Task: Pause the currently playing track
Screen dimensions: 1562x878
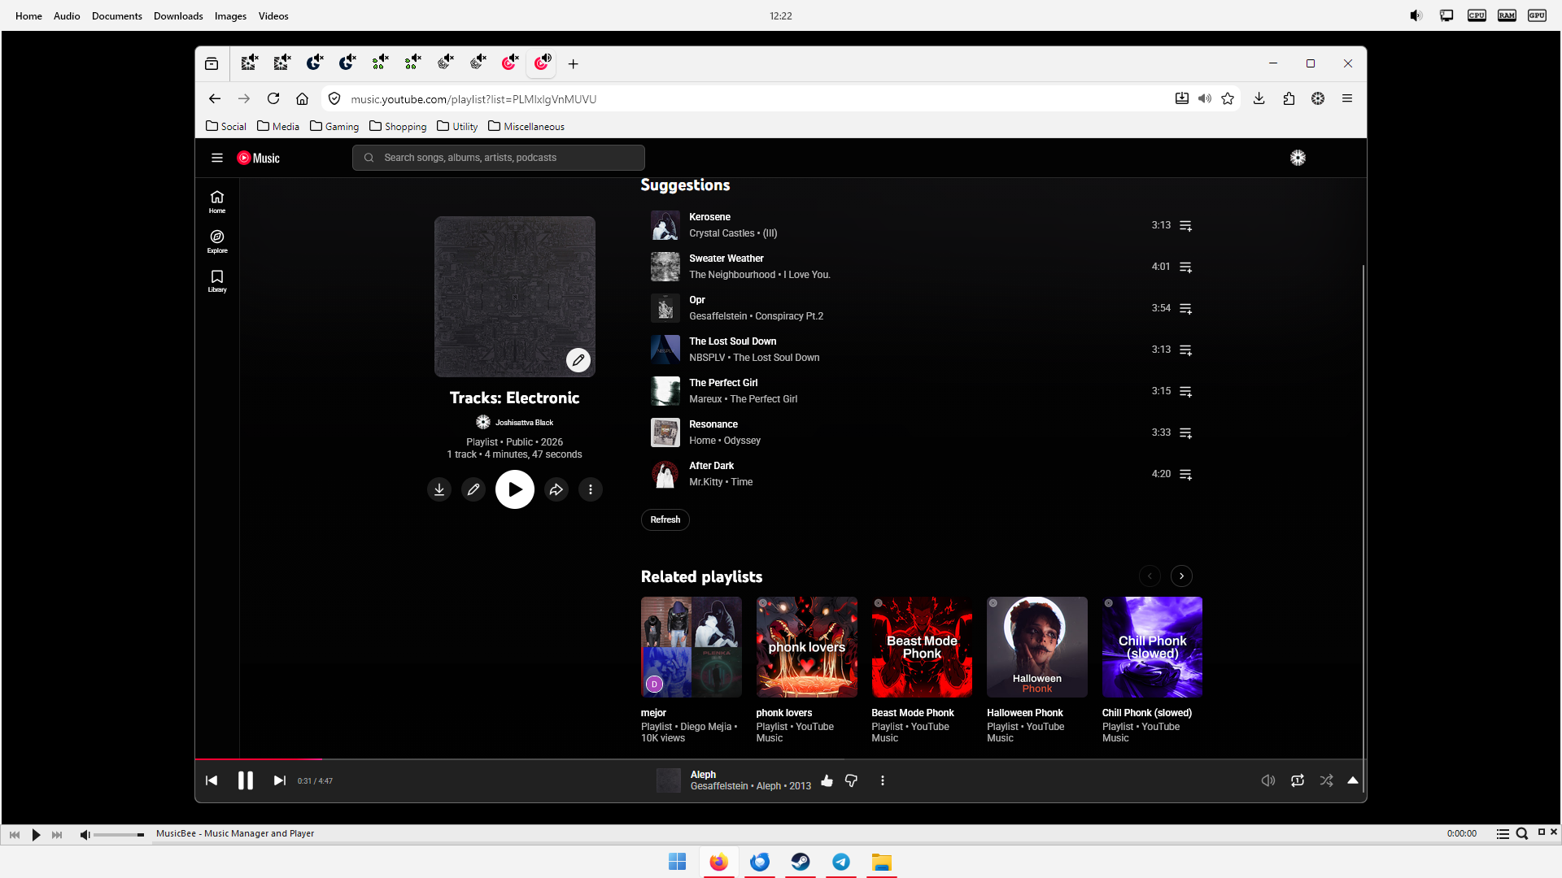Action: 246,780
